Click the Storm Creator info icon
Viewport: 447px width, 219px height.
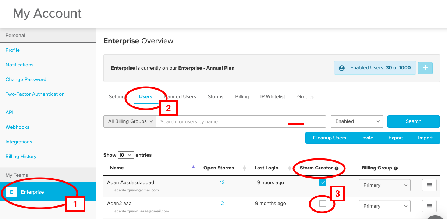[x=336, y=168]
